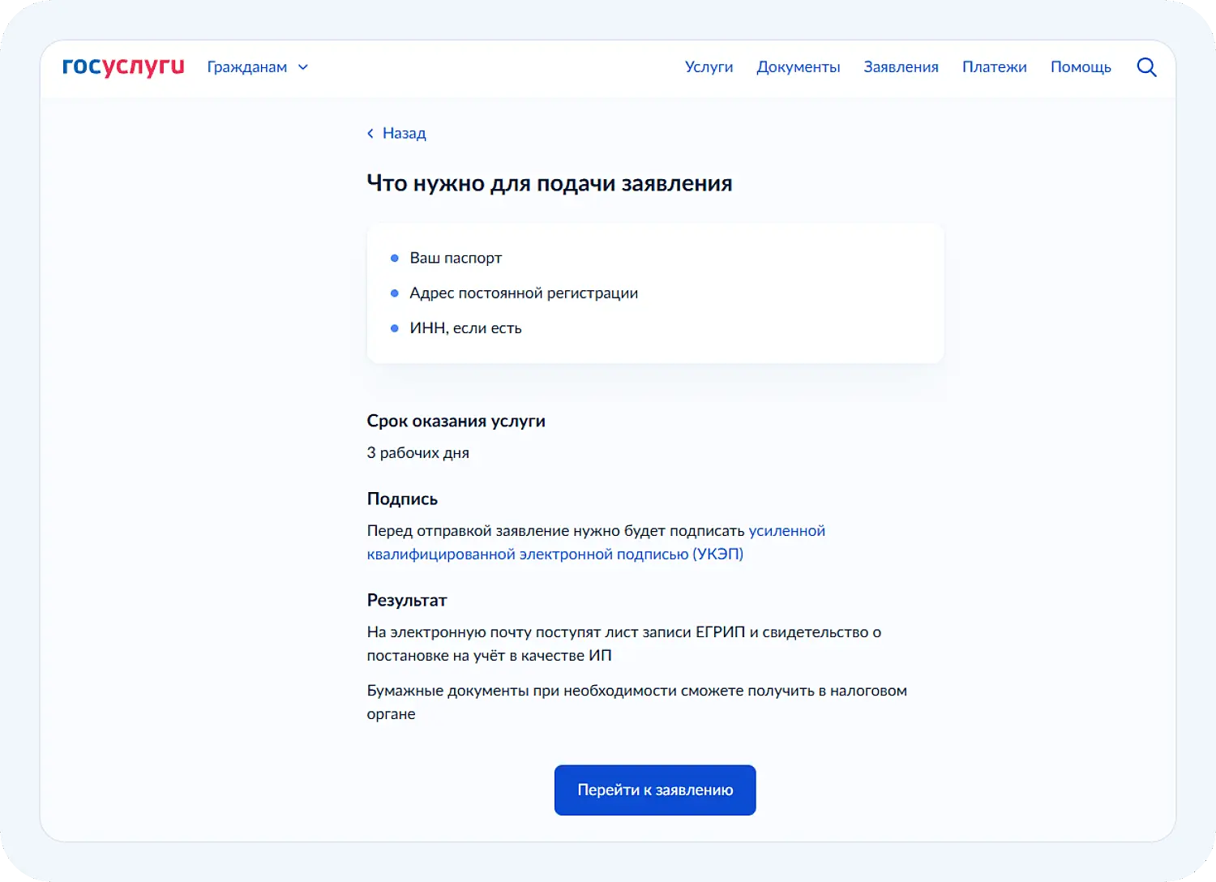Click the Что нужно для подачи заявления heading
This screenshot has width=1216, height=882.
pos(550,183)
